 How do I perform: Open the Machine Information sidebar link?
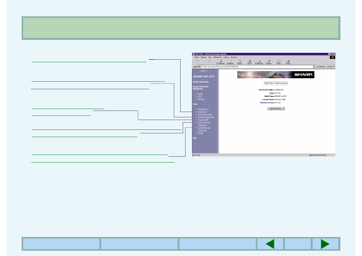(201, 82)
